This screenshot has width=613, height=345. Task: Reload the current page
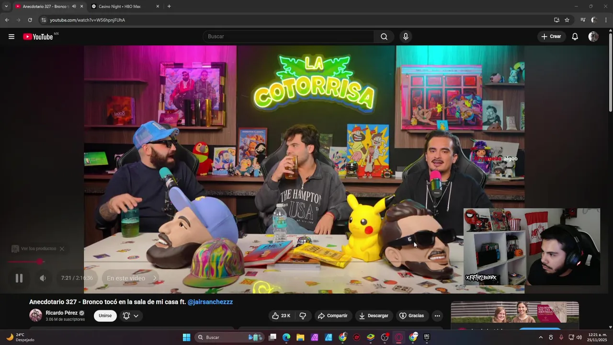30,20
